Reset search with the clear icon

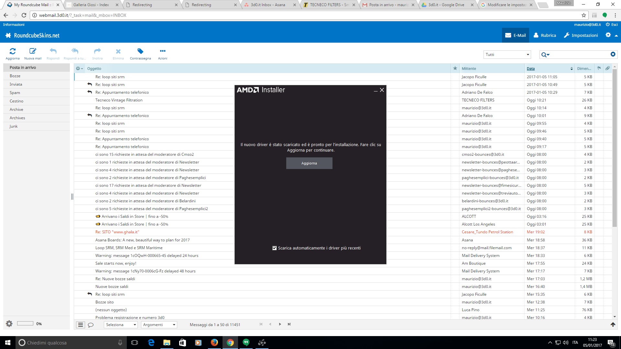tap(613, 54)
